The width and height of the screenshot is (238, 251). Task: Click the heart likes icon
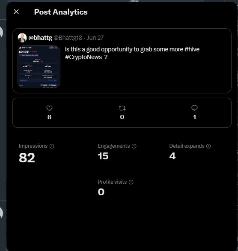pyautogui.click(x=49, y=108)
